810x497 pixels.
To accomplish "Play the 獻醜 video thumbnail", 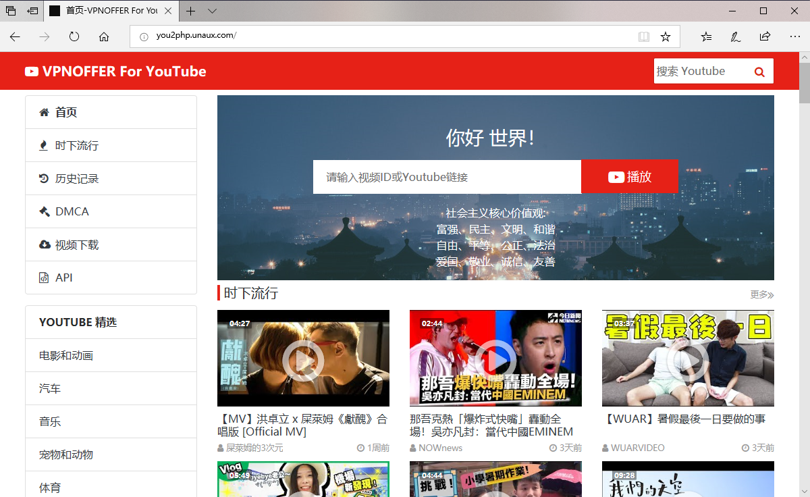I will click(303, 359).
